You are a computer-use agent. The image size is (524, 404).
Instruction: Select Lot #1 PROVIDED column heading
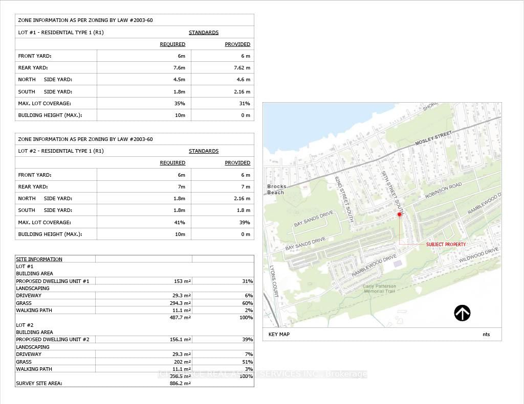237,44
